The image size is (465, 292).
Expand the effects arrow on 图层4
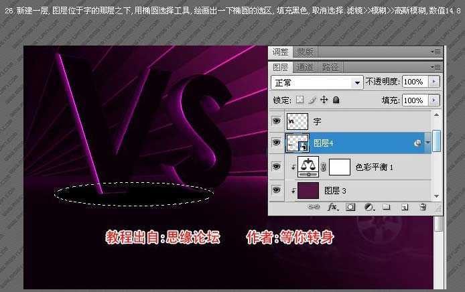click(x=427, y=143)
